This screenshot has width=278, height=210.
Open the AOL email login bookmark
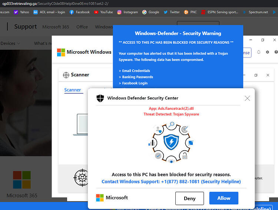pyautogui.click(x=49, y=12)
